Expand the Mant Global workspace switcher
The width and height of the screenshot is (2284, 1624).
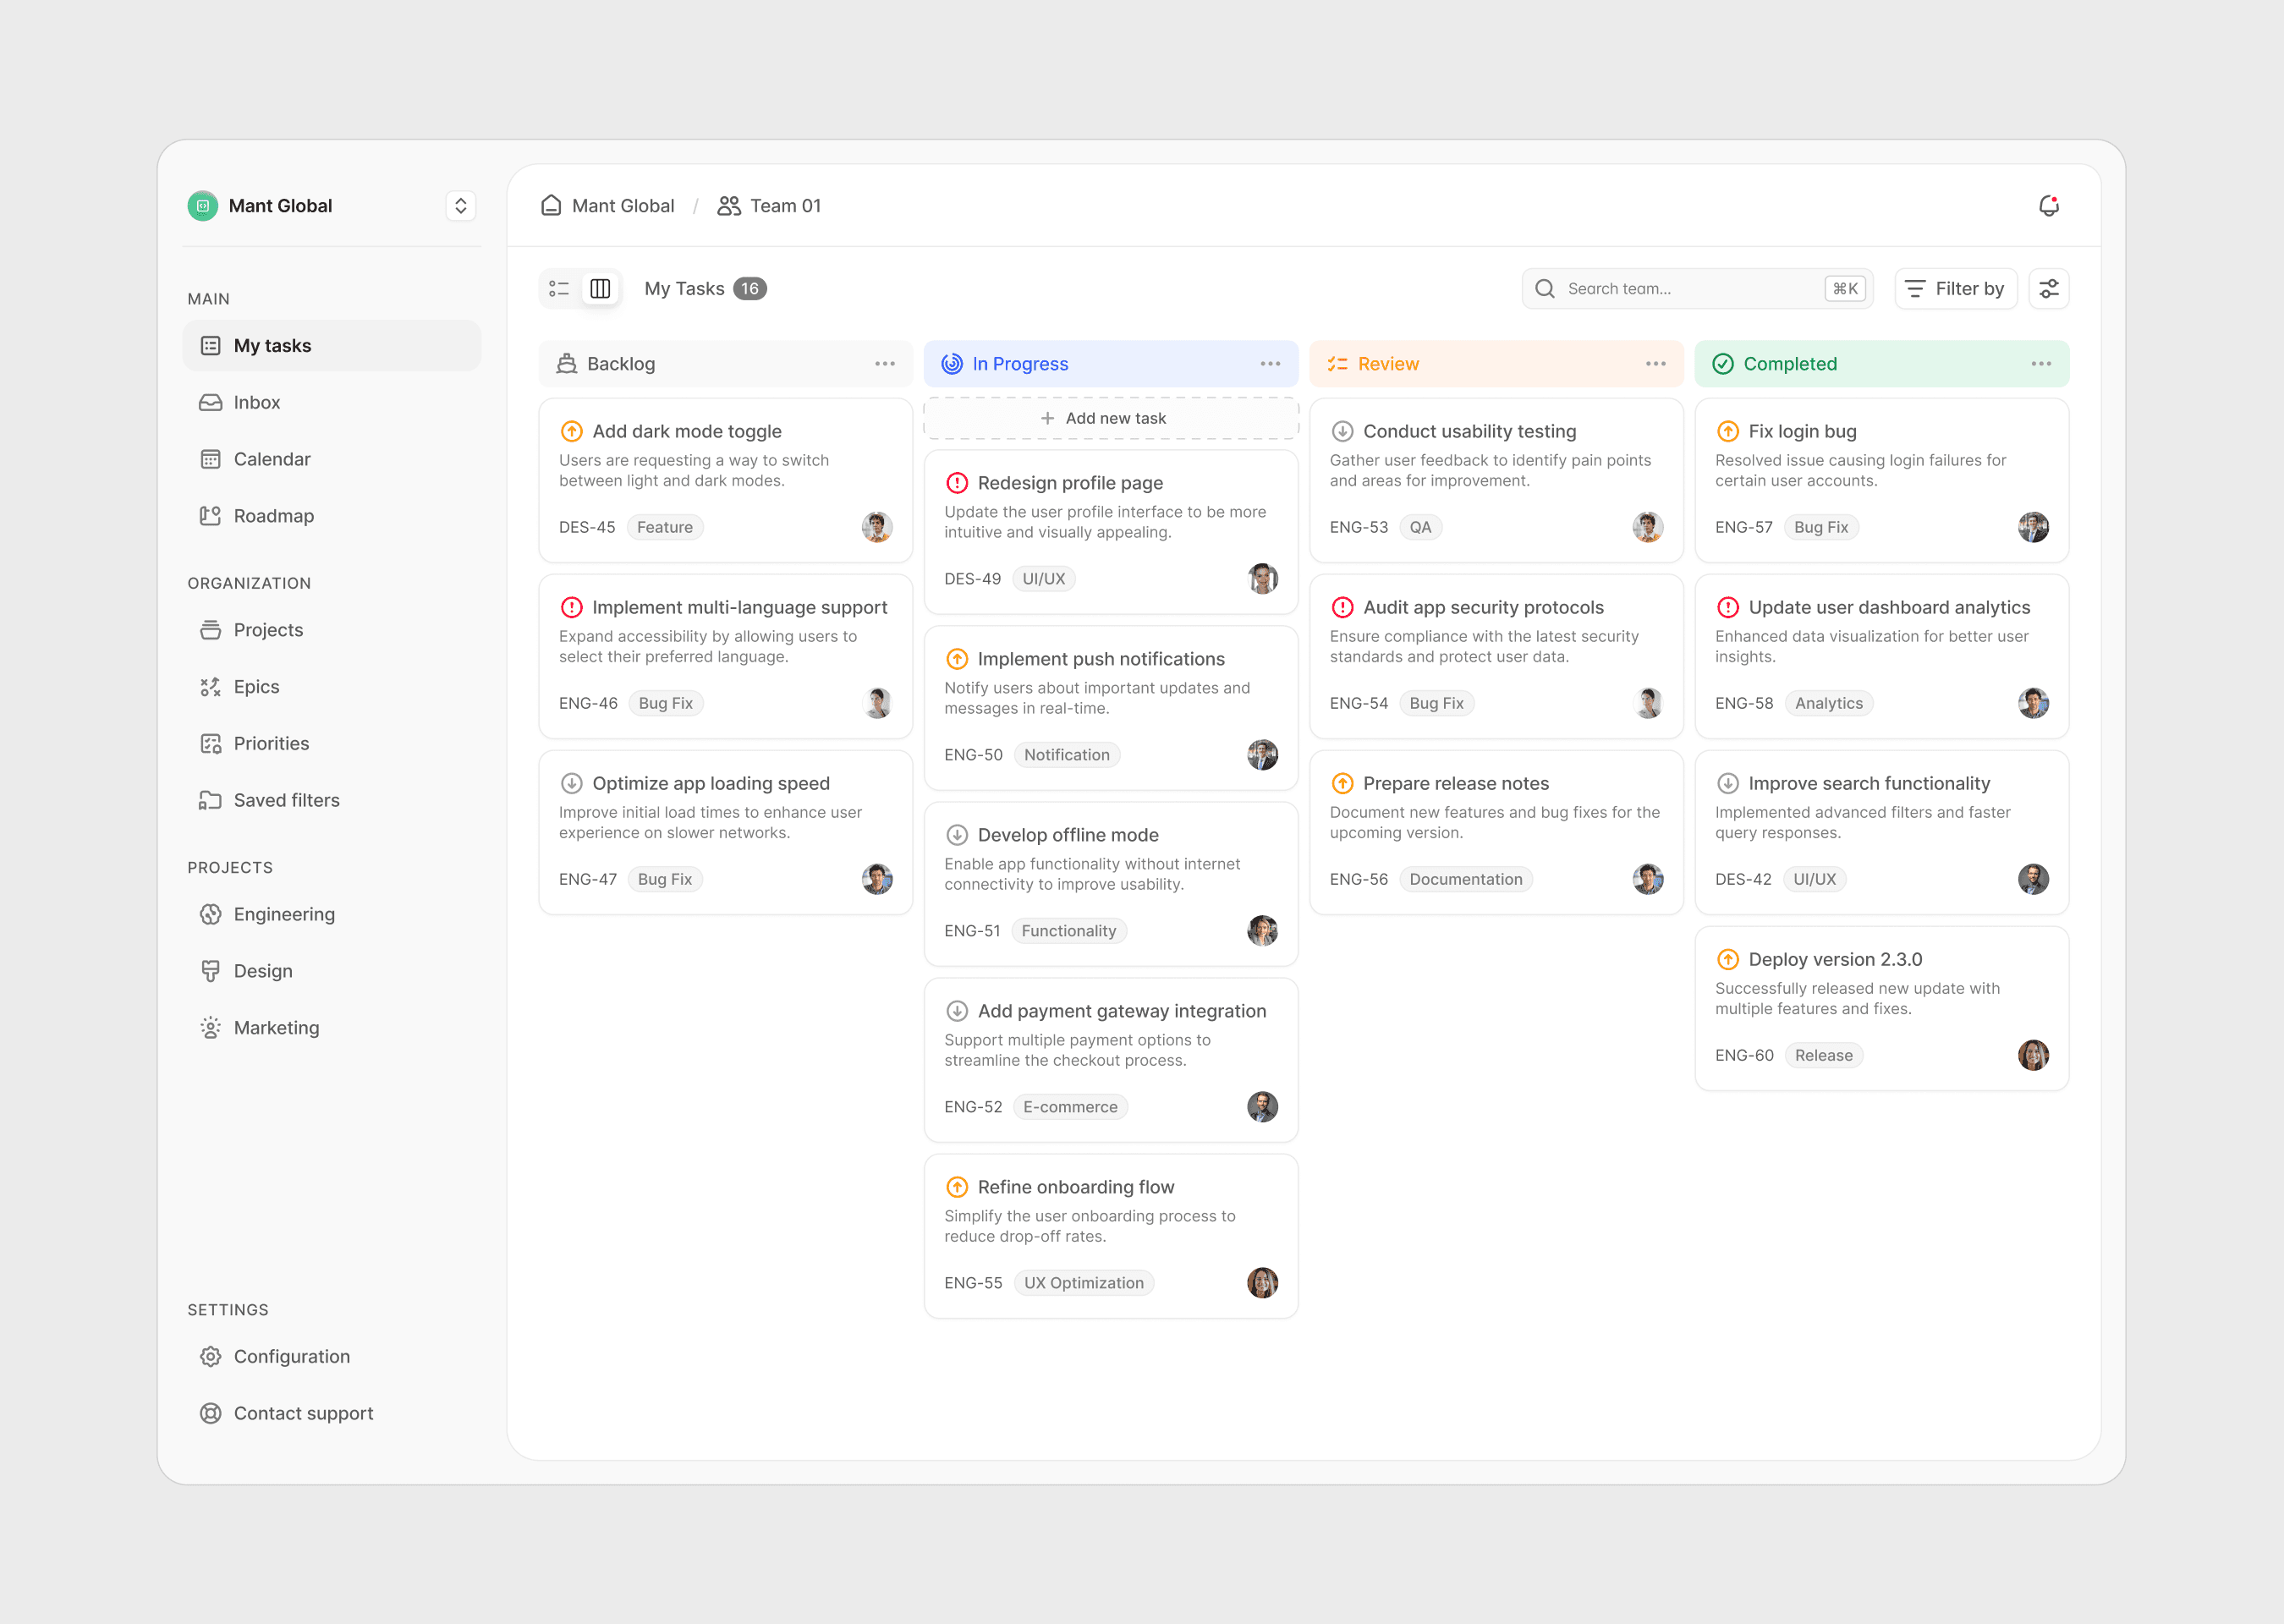coord(460,206)
